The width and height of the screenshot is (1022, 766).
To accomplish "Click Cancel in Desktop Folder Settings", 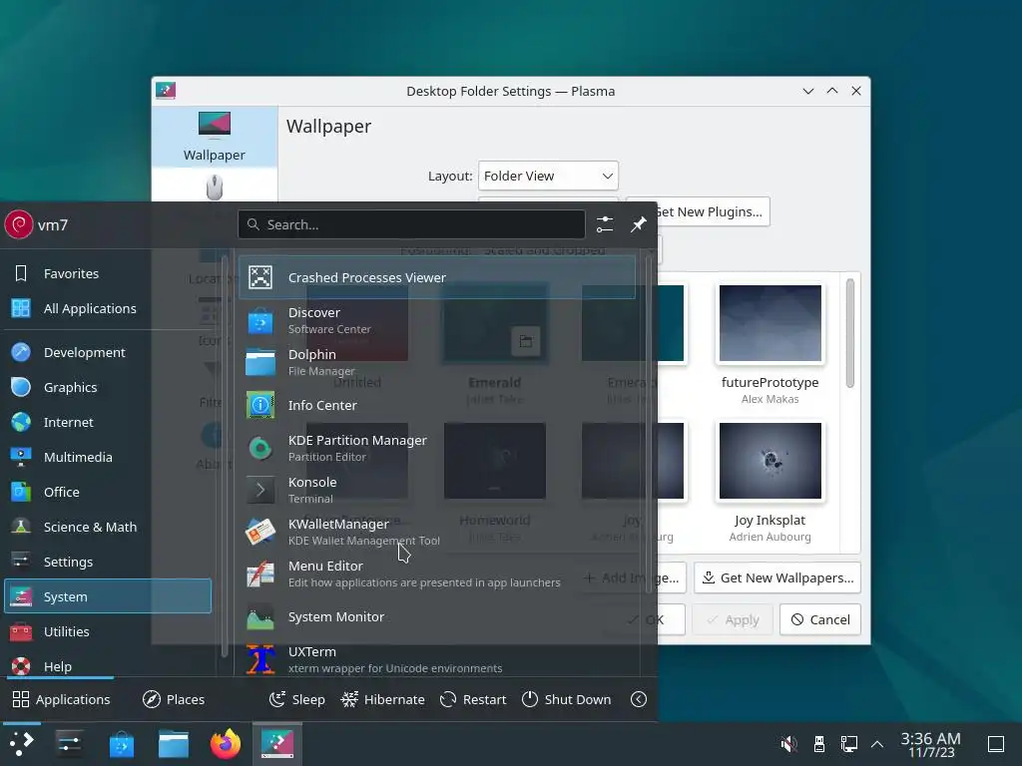I will pyautogui.click(x=820, y=619).
